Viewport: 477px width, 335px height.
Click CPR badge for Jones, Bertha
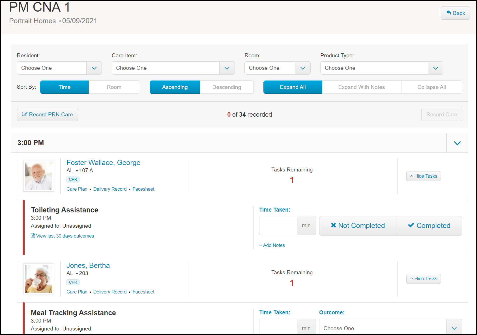[x=73, y=282]
